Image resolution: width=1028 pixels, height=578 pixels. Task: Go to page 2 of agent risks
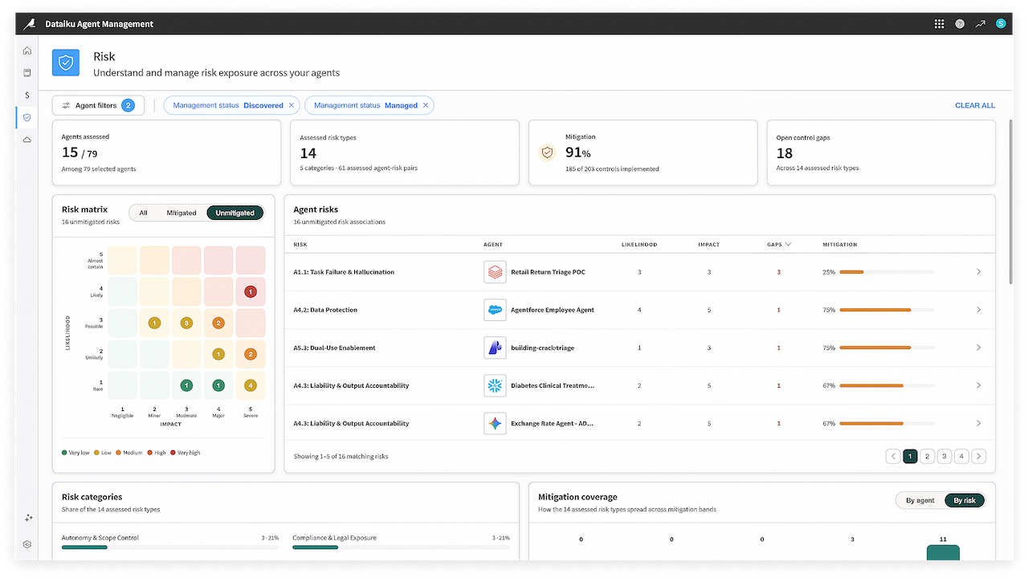[x=927, y=456]
